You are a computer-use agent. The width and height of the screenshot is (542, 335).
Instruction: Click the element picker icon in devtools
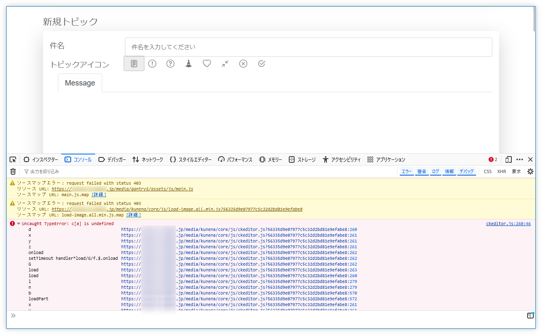pyautogui.click(x=13, y=159)
